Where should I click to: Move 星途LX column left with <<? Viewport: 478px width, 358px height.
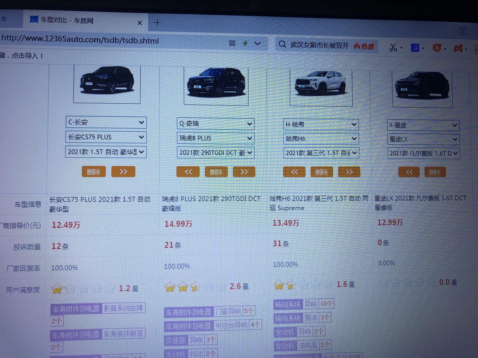(x=409, y=172)
